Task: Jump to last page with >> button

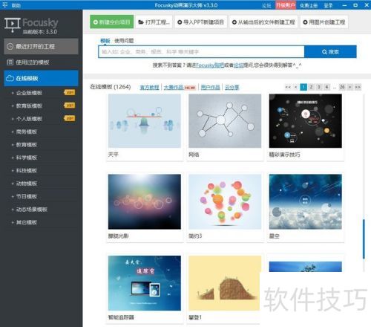Action: coord(358,87)
